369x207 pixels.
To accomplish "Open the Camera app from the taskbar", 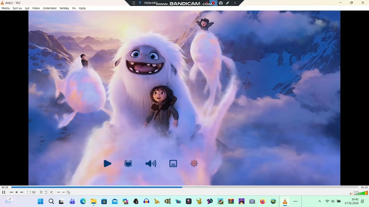I will pos(252,201).
